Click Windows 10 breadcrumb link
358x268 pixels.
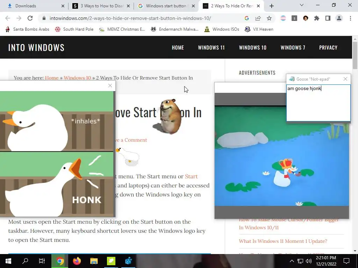pyautogui.click(x=77, y=78)
